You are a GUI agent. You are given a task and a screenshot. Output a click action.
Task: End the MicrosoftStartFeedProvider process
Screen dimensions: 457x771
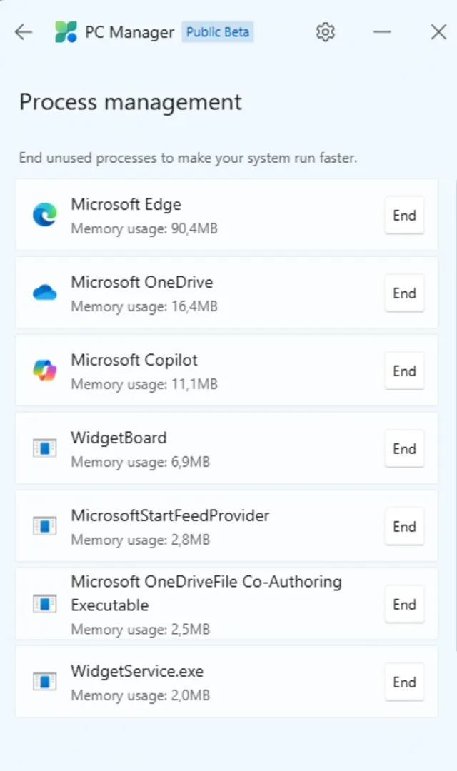(x=404, y=527)
